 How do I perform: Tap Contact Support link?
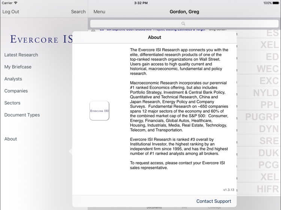tap(214, 201)
